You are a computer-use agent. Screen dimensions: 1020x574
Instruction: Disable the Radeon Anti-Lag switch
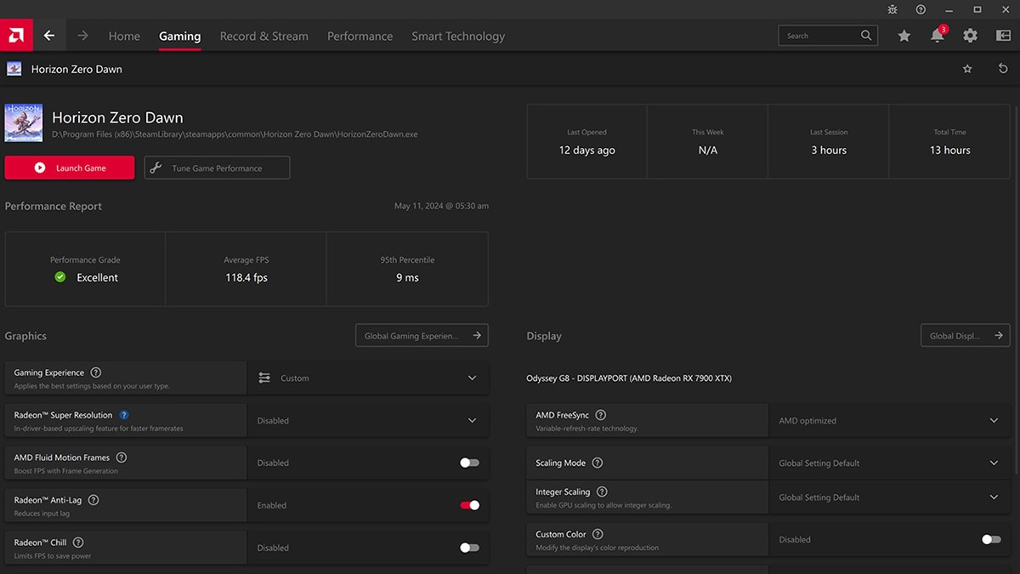(x=470, y=505)
